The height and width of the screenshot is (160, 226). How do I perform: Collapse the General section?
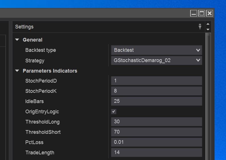[17, 40]
